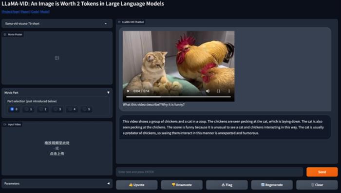The image size is (341, 193).
Task: Regenerate the chatbot answer
Action: [272, 185]
